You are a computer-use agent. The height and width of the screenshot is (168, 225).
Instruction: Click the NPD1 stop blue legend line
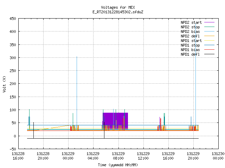tap(209, 45)
